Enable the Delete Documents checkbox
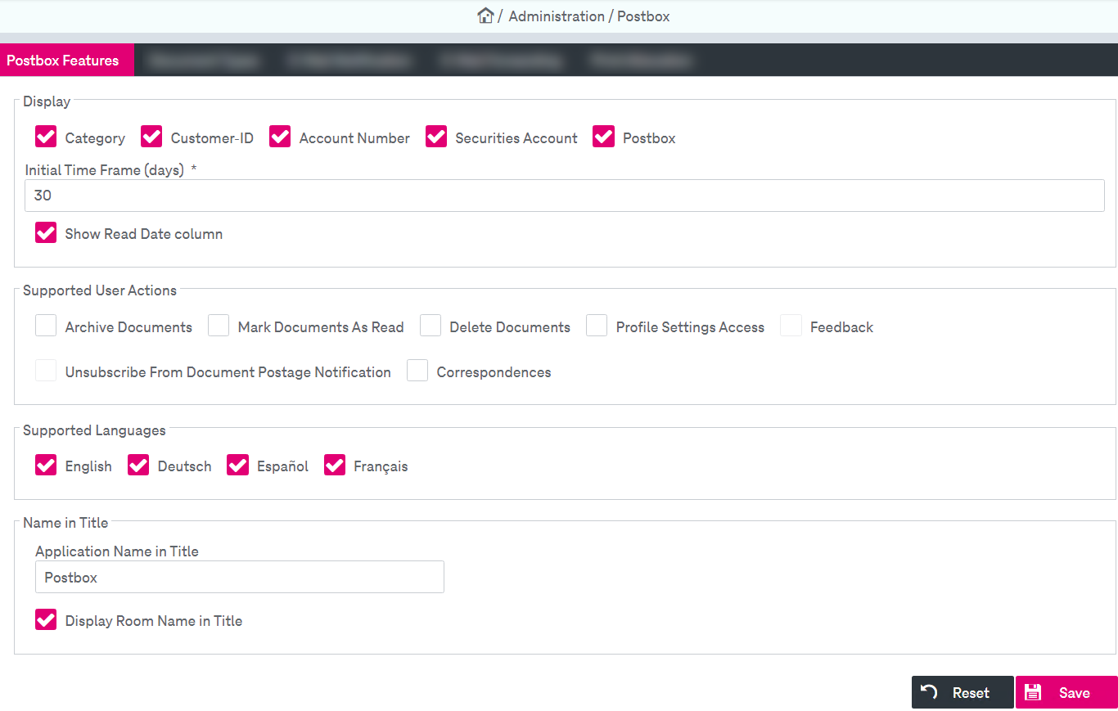1118x711 pixels. [431, 326]
